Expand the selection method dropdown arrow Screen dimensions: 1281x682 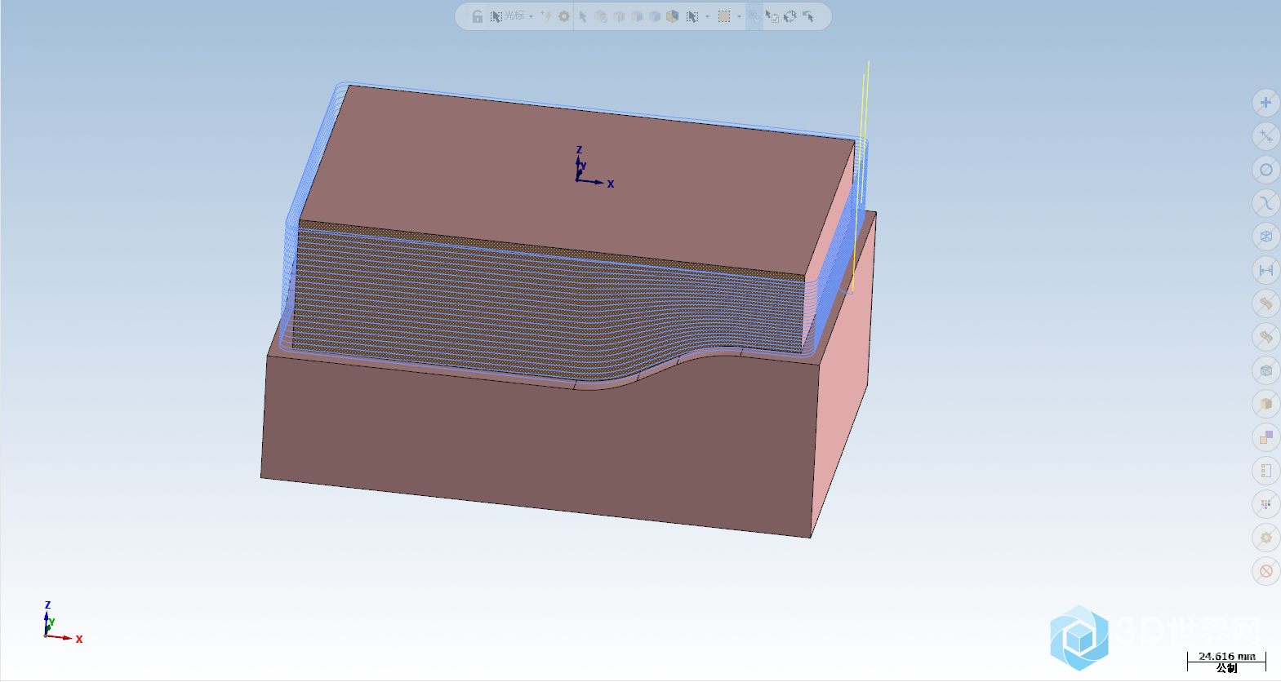(x=707, y=16)
